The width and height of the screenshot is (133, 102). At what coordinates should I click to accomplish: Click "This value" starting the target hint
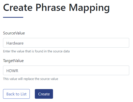pyautogui.click(x=10, y=79)
